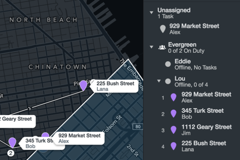Image resolution: width=240 pixels, height=160 pixels.
Task: Collapse the Unassigned task group
Action: (151, 13)
